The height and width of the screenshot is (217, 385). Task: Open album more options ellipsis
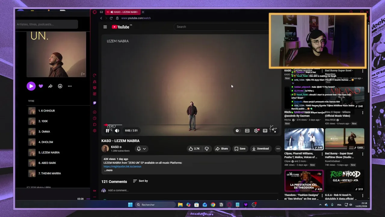(x=70, y=86)
